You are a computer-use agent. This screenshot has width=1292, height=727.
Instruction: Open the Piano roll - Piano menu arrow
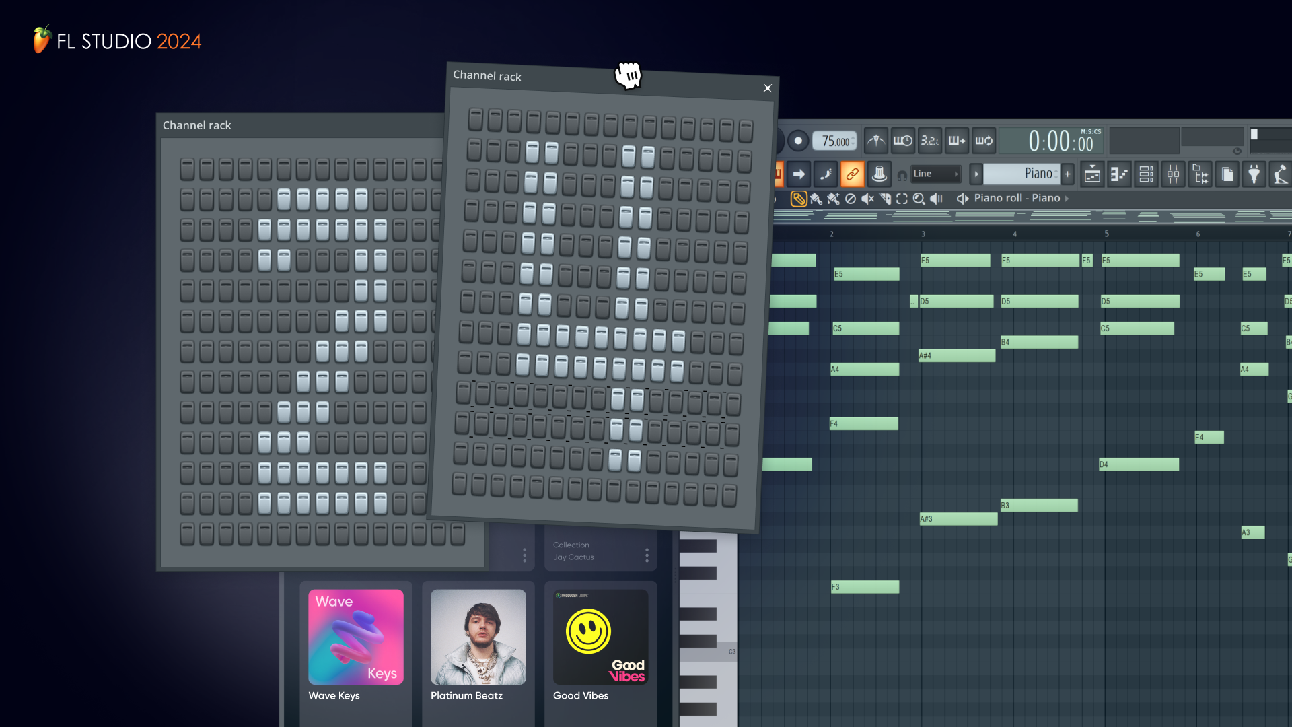[x=1067, y=198]
